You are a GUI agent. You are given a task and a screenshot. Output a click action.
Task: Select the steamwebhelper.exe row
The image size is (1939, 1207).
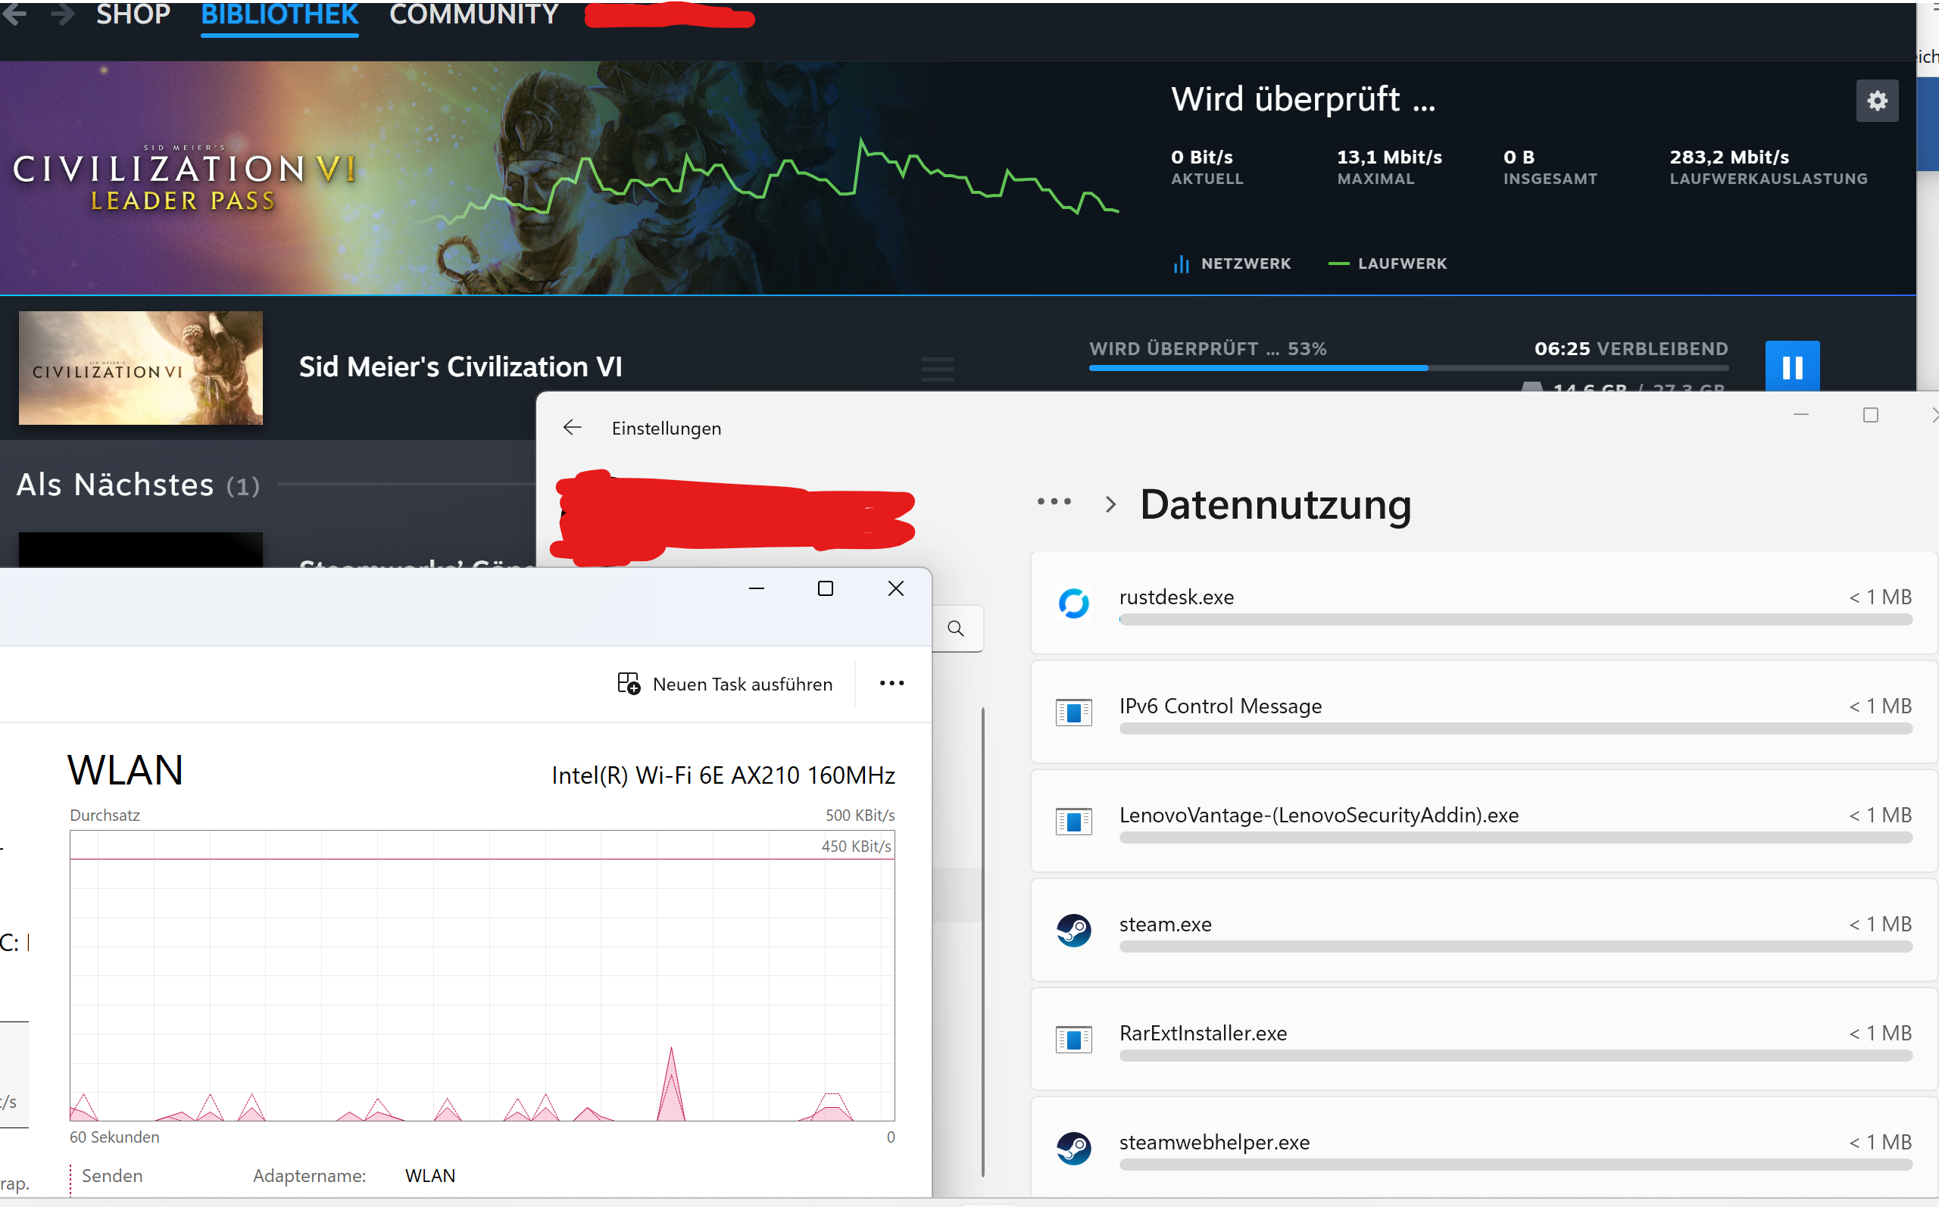1485,1148
